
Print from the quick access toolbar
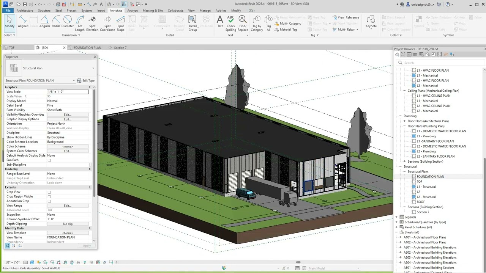(58, 4)
